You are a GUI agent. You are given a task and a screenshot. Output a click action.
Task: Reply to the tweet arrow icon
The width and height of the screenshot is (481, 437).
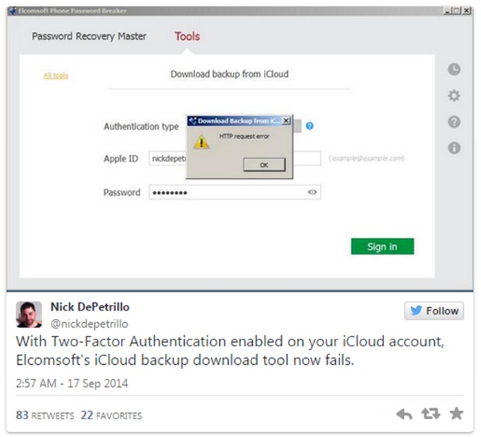click(404, 414)
